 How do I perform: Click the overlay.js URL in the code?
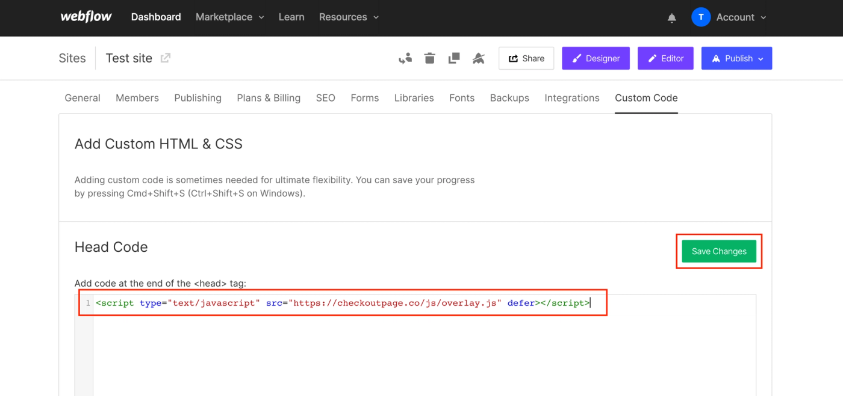[395, 303]
